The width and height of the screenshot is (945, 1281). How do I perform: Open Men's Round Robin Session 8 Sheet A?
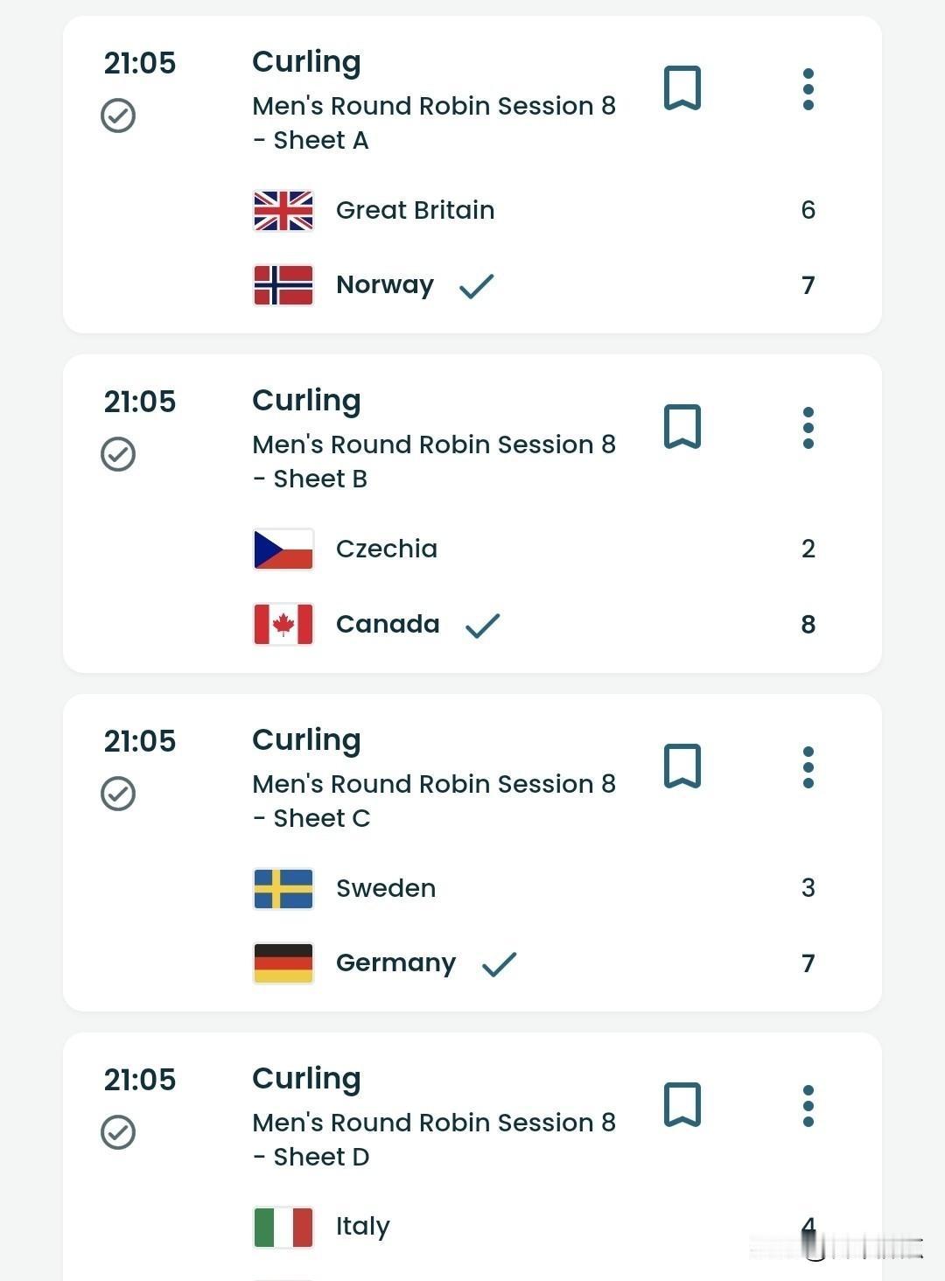tap(434, 122)
